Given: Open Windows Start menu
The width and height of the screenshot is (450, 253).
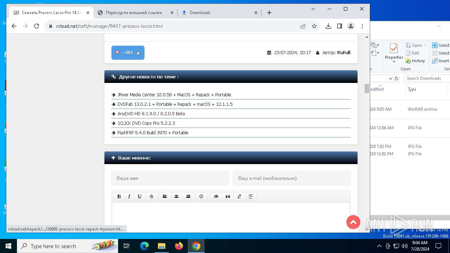Looking at the screenshot, I should [x=8, y=246].
